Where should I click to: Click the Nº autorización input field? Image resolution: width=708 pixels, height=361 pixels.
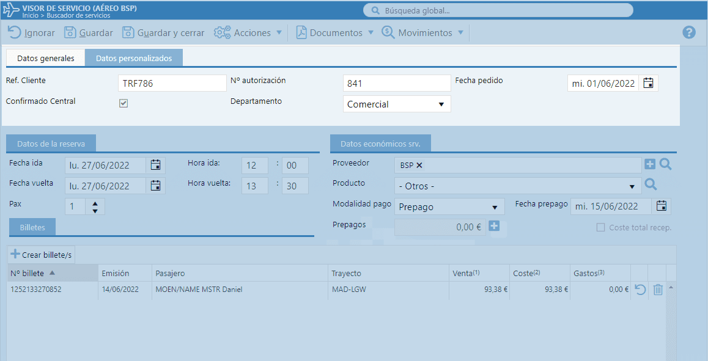pyautogui.click(x=397, y=83)
